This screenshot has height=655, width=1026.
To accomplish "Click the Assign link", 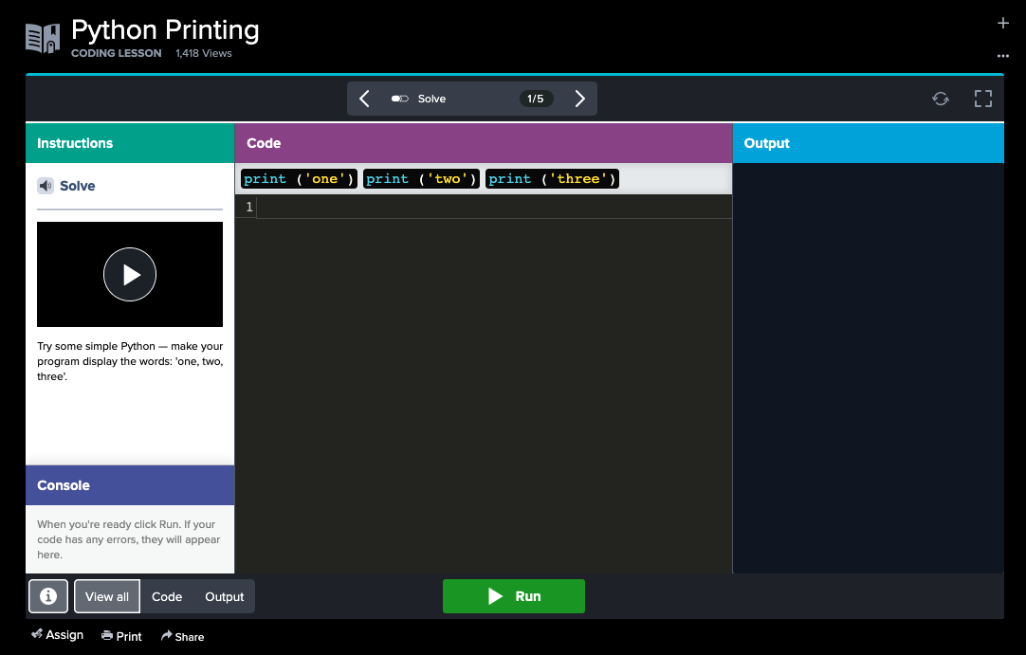I will coord(58,635).
